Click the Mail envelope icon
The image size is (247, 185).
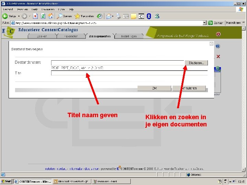pos(109,16)
